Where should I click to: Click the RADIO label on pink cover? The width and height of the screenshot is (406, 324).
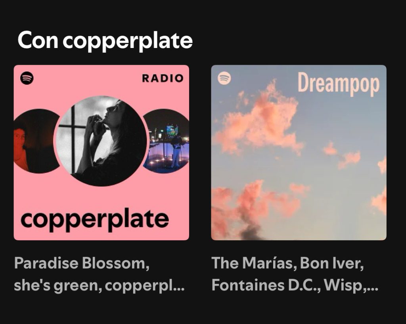pyautogui.click(x=163, y=78)
